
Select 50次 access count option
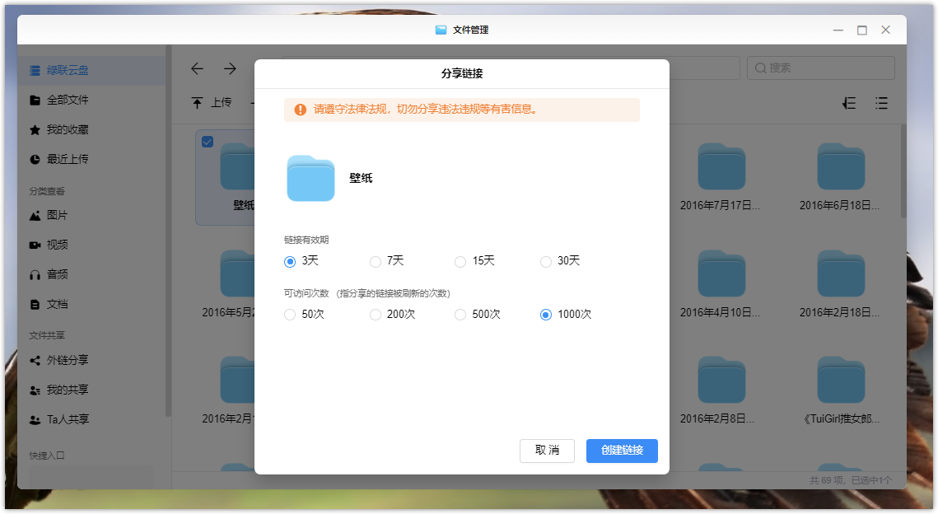290,315
